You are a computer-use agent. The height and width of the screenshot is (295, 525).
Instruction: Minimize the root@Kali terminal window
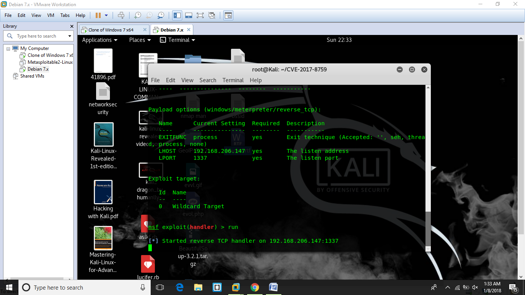pyautogui.click(x=400, y=70)
